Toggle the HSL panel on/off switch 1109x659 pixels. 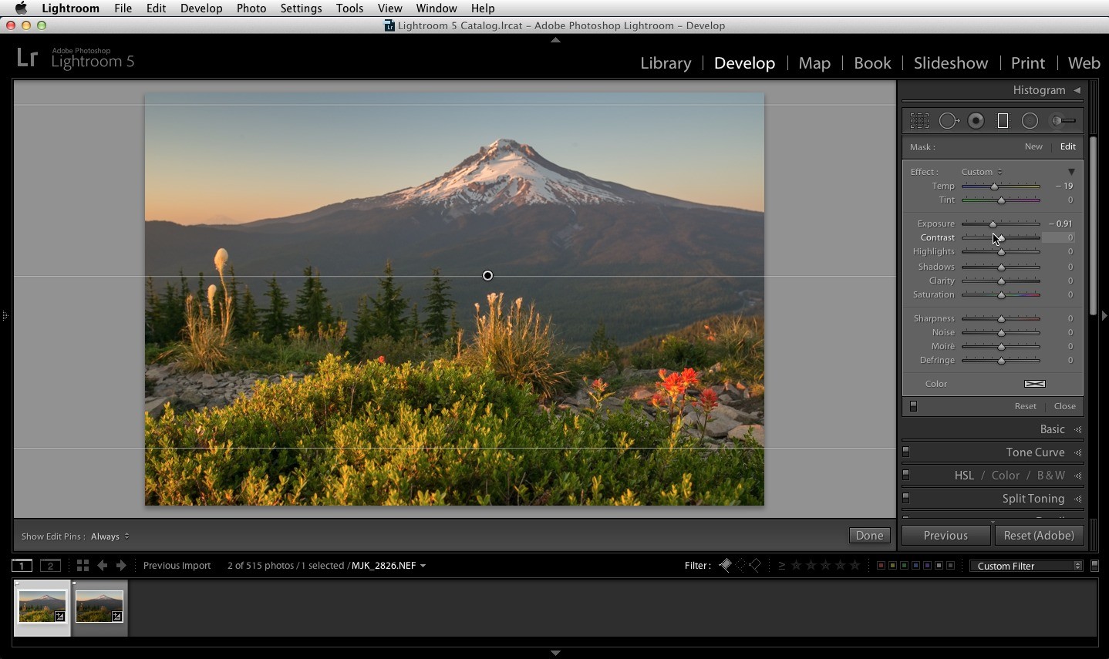(906, 476)
